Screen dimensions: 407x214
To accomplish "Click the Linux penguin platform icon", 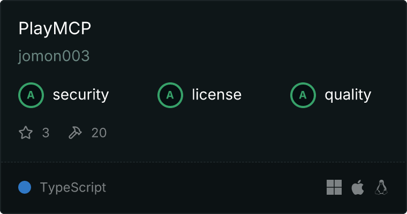I will [x=381, y=187].
